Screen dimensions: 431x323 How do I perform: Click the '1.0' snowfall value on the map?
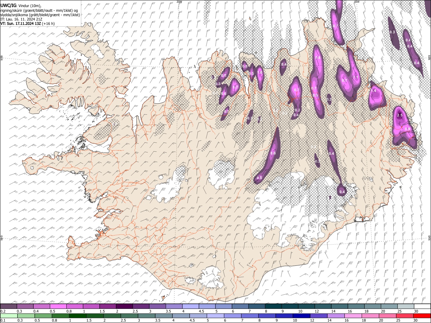tap(260, 72)
